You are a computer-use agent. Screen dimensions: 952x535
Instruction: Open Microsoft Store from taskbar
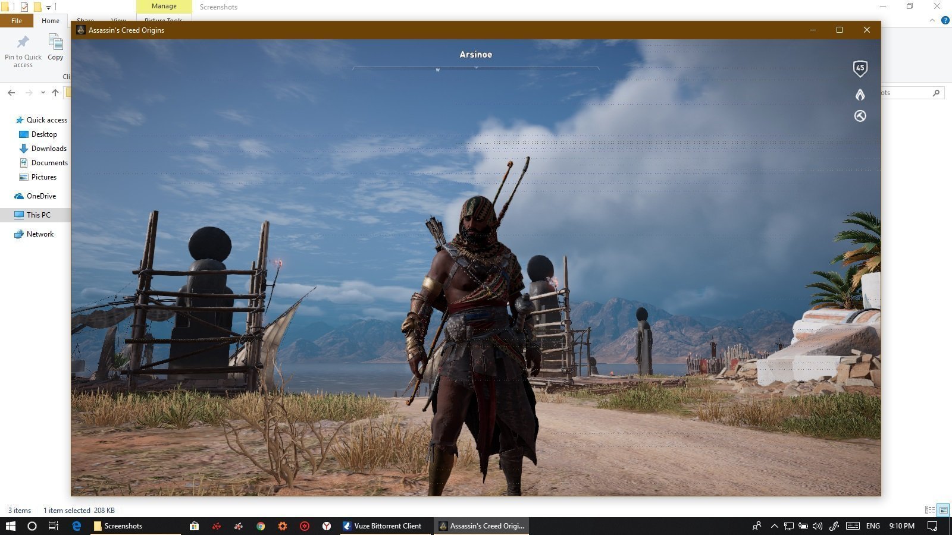(x=194, y=526)
